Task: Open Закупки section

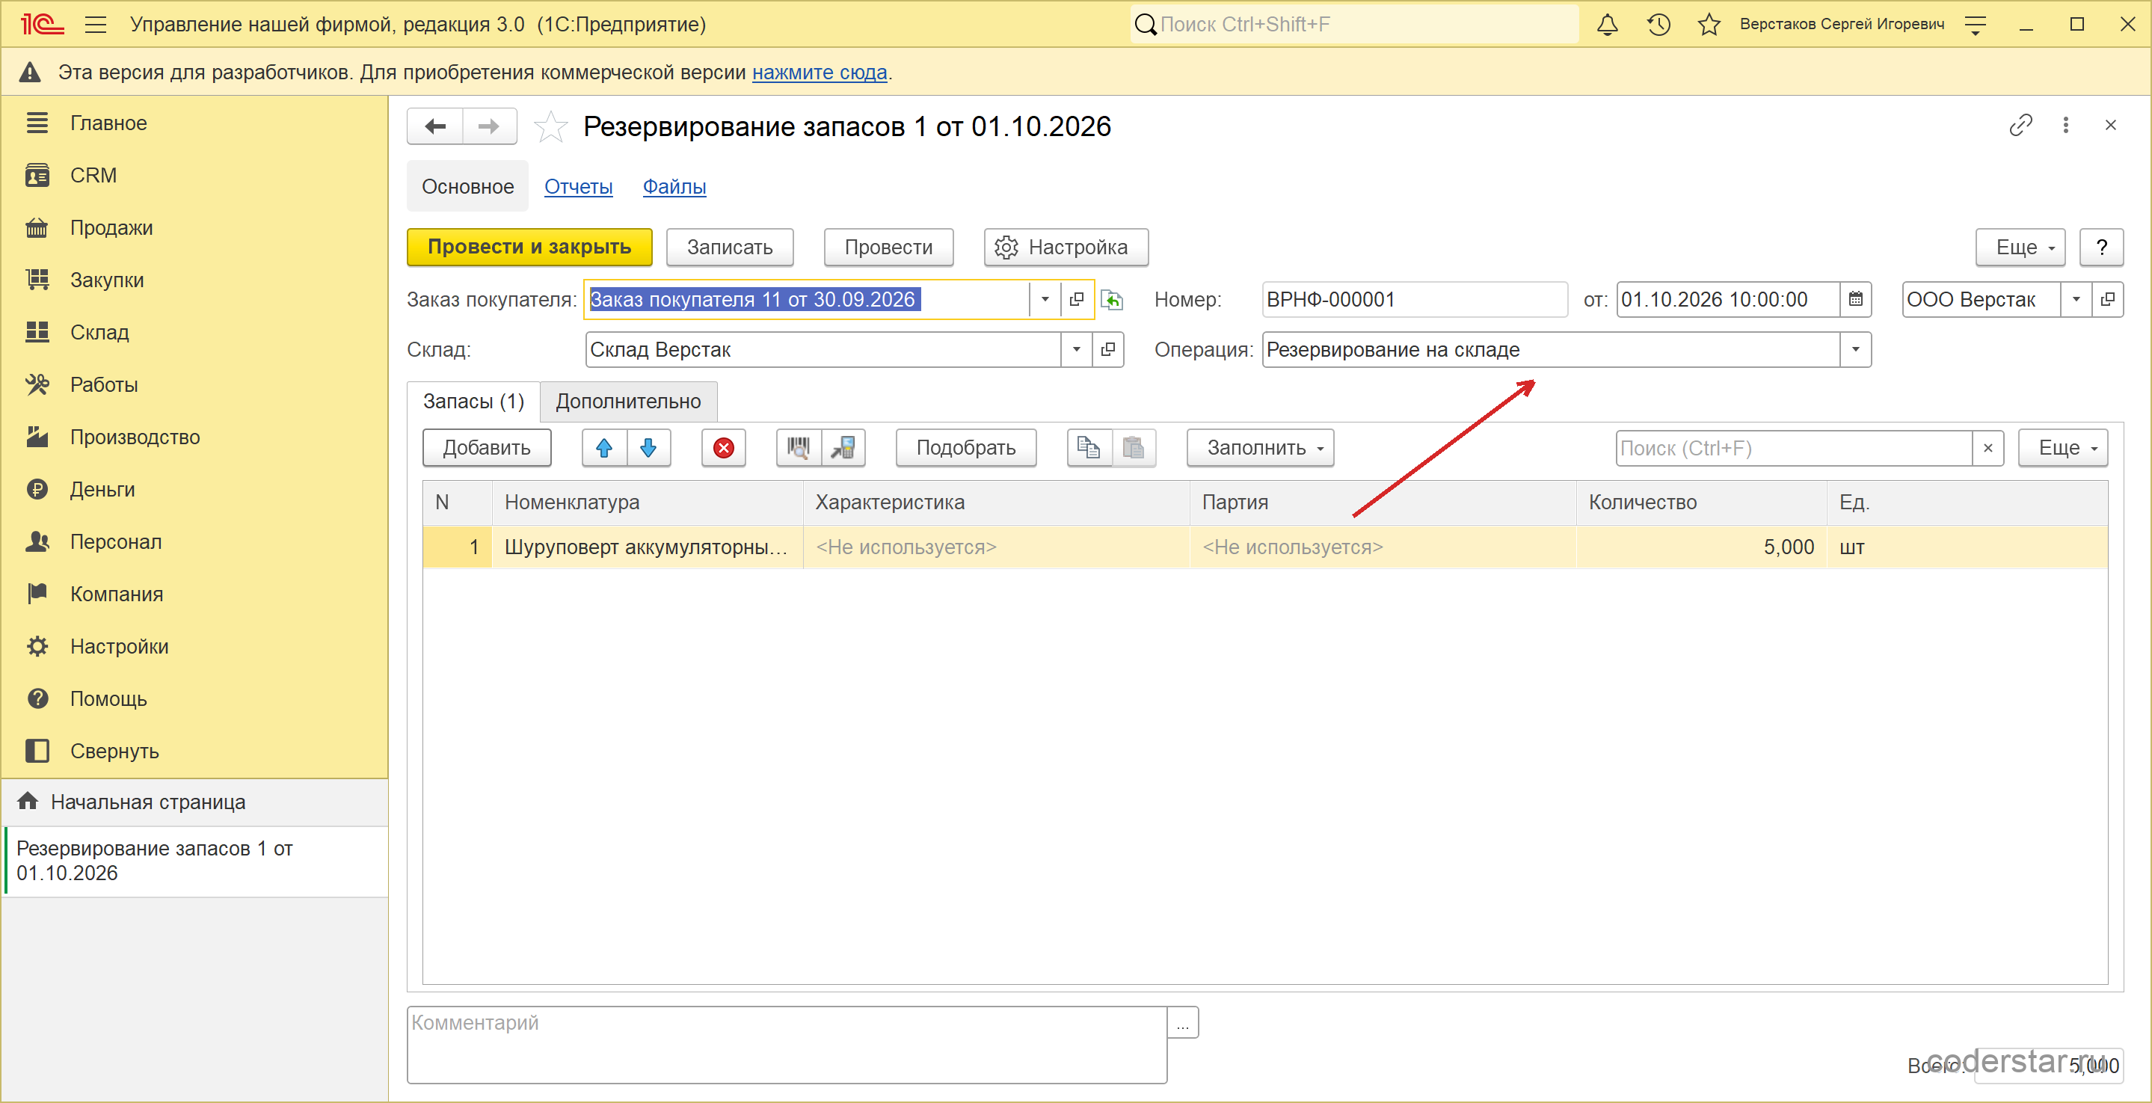Action: coord(107,280)
